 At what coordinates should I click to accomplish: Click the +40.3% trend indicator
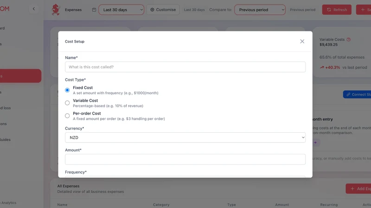pos(330,67)
